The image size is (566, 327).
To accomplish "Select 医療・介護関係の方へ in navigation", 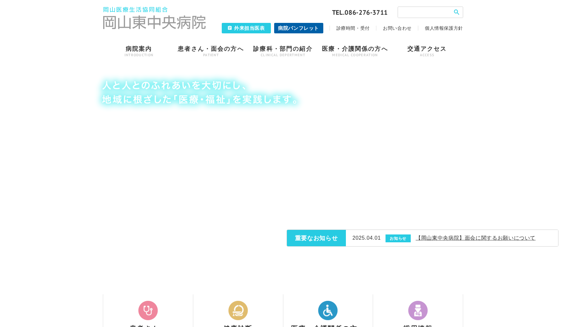I will coord(354,48).
